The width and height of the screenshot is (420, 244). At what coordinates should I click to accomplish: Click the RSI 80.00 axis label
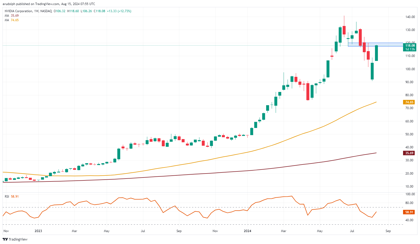pos(410,203)
